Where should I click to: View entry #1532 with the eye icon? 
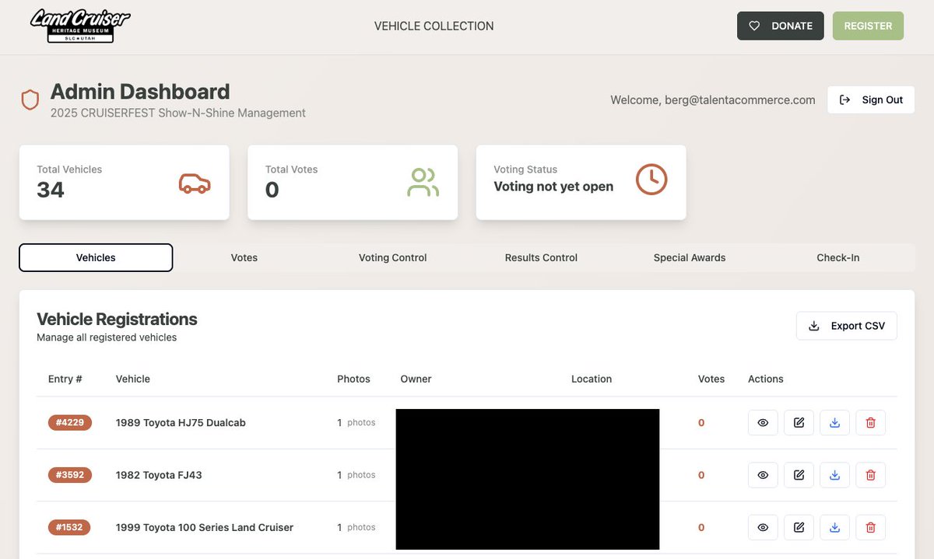click(x=763, y=527)
